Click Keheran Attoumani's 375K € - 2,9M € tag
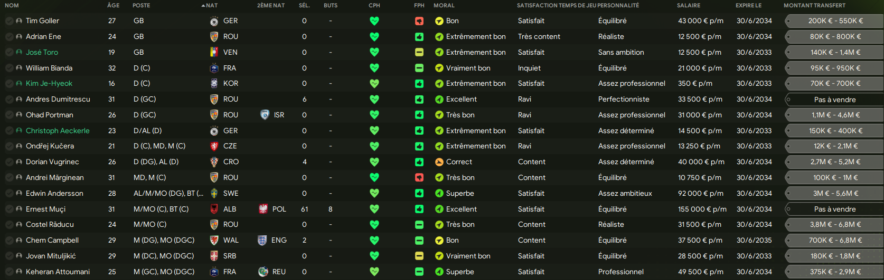The image size is (884, 280). coord(834,272)
